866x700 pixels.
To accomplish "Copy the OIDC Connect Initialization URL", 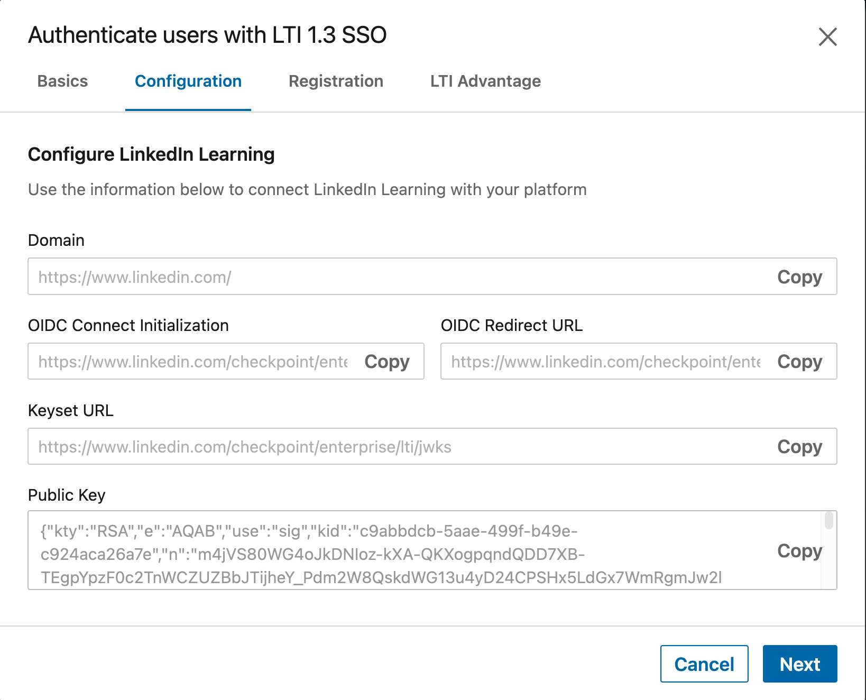I will click(386, 362).
